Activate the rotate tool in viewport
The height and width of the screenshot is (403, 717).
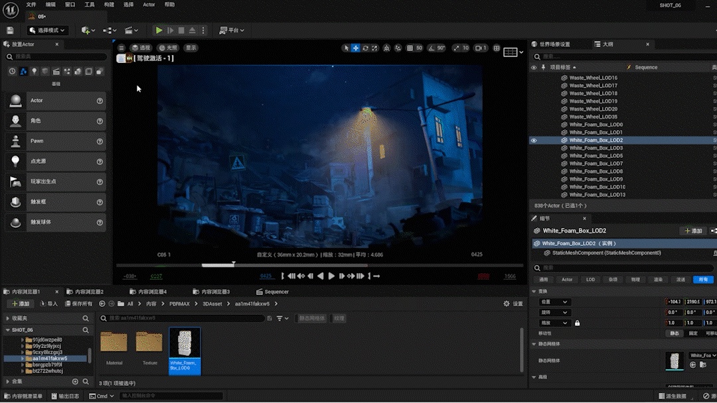pos(365,48)
